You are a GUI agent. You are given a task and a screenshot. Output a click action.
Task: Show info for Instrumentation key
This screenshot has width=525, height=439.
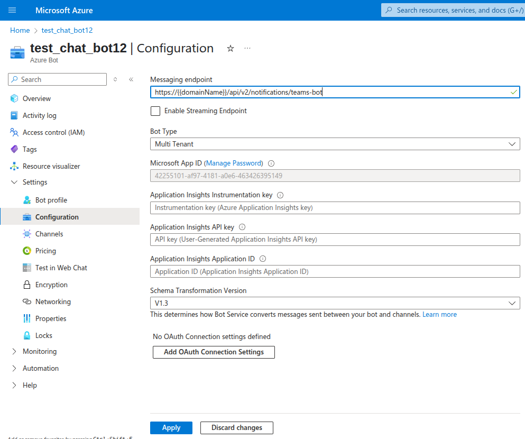click(280, 195)
